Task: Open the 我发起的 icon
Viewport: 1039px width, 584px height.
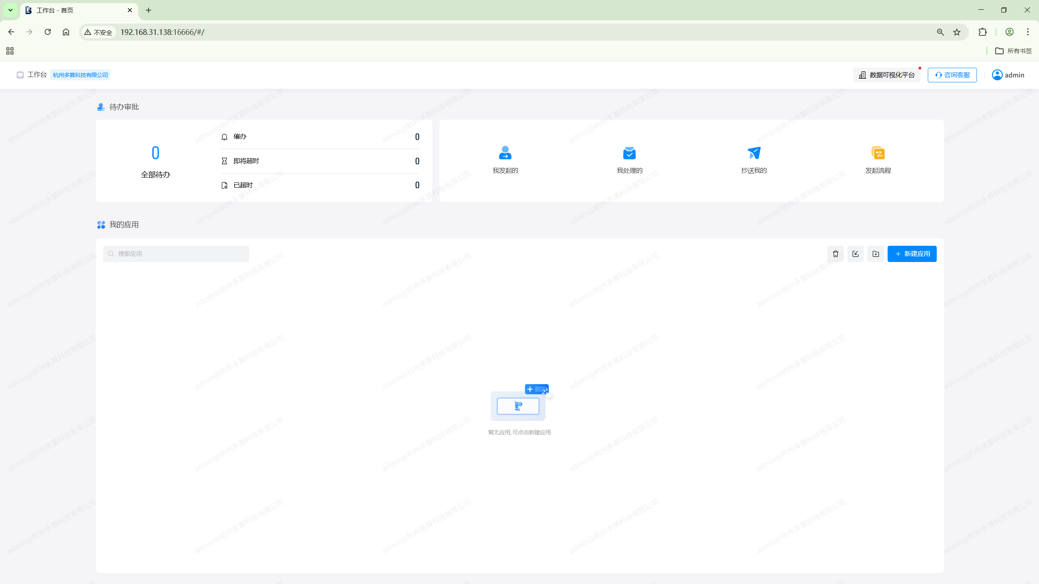Action: tap(505, 153)
